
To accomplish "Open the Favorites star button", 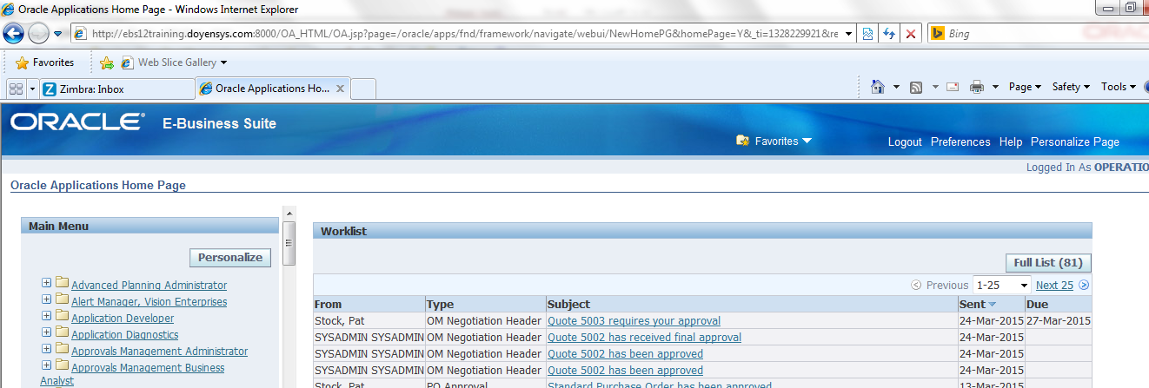I will coord(44,62).
